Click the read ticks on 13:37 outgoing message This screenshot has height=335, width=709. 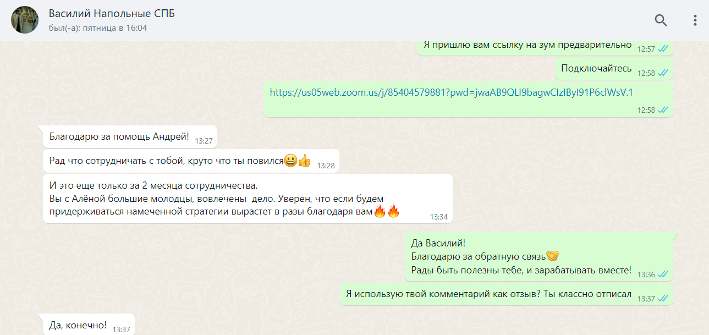pyautogui.click(x=663, y=298)
